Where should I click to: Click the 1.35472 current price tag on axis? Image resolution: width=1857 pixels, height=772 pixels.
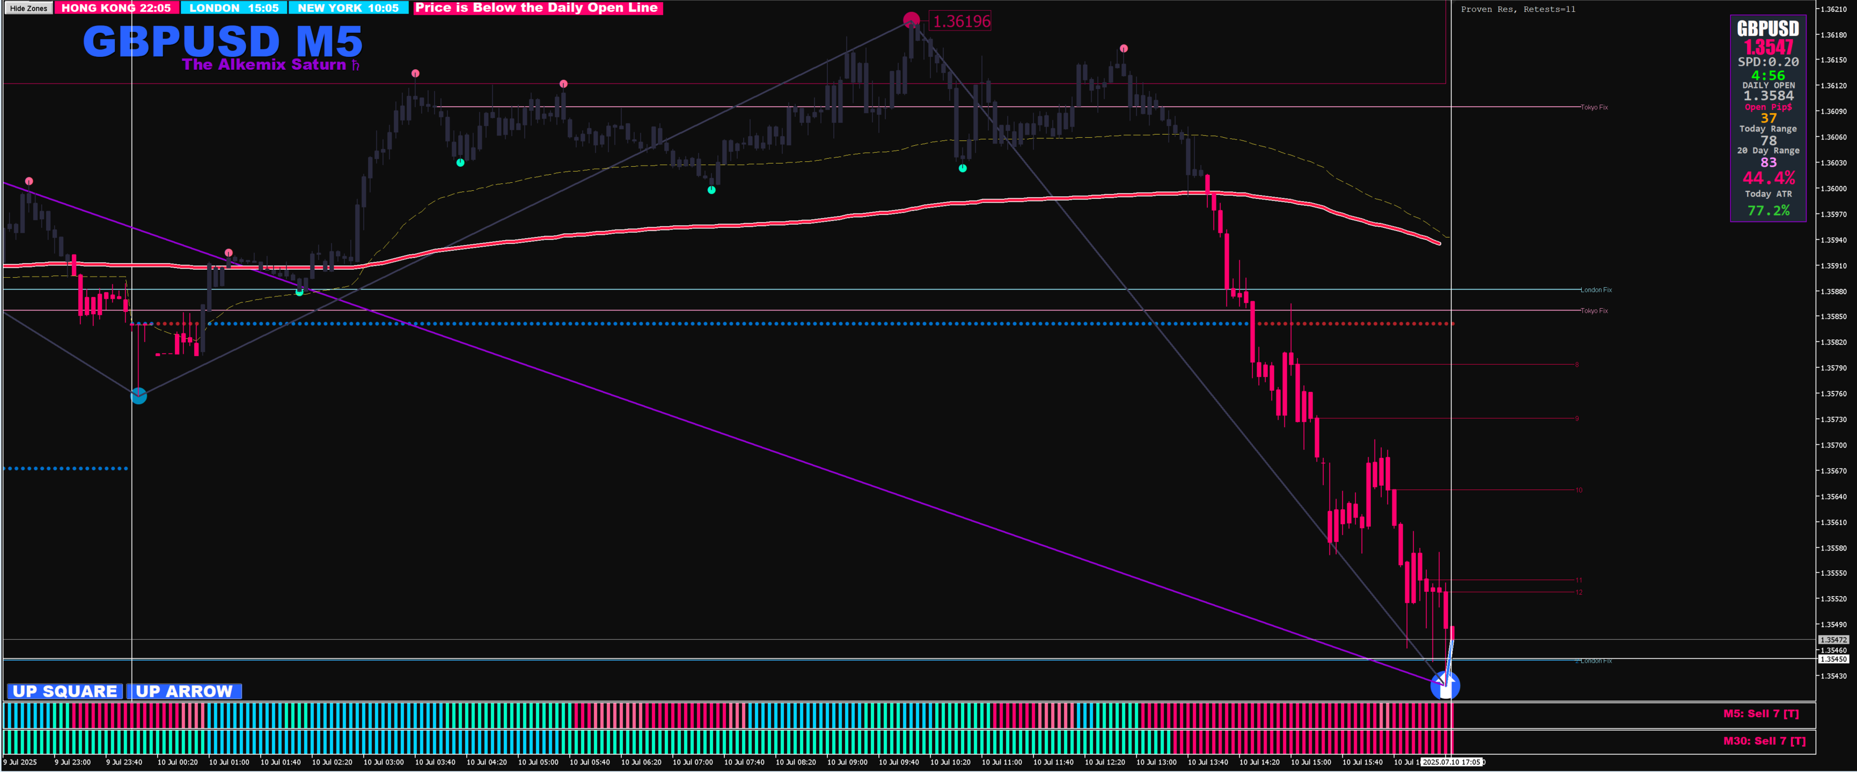[1832, 640]
